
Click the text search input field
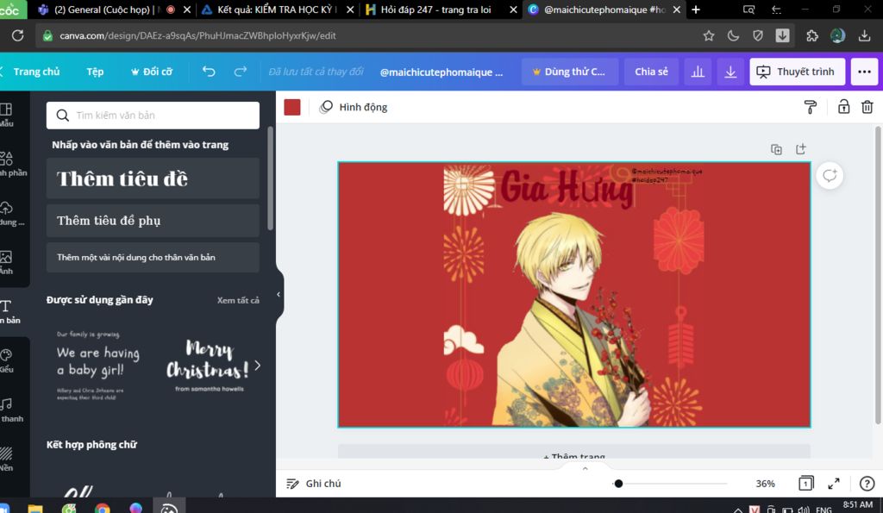pos(153,116)
